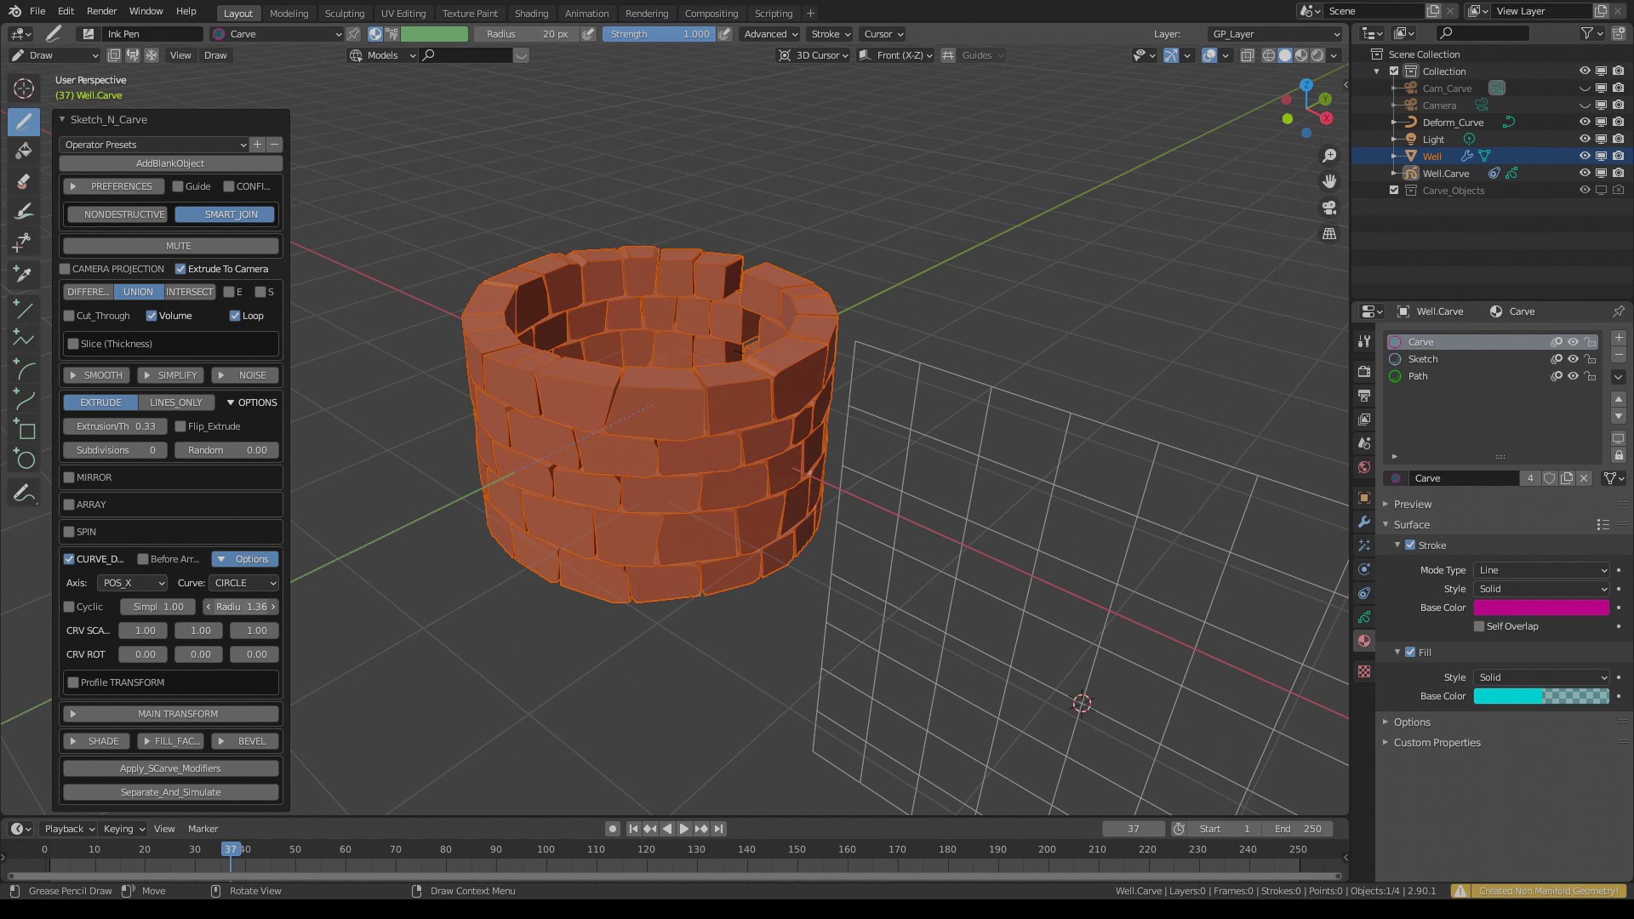Select the Eyedropper tool

pyautogui.click(x=24, y=274)
